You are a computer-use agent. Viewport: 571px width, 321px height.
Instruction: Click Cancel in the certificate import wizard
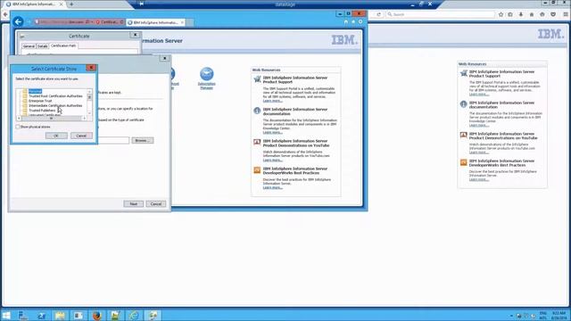pos(156,204)
